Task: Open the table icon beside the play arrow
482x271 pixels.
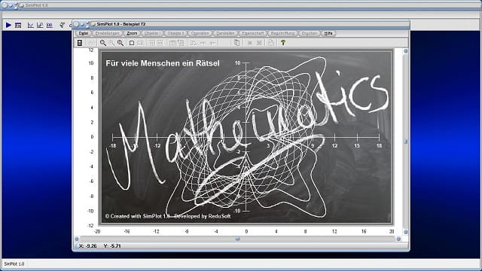Action: point(18,25)
